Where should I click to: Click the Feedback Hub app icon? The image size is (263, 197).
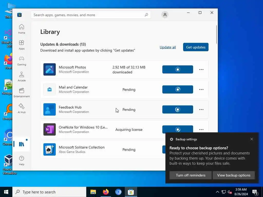pyautogui.click(x=50, y=109)
